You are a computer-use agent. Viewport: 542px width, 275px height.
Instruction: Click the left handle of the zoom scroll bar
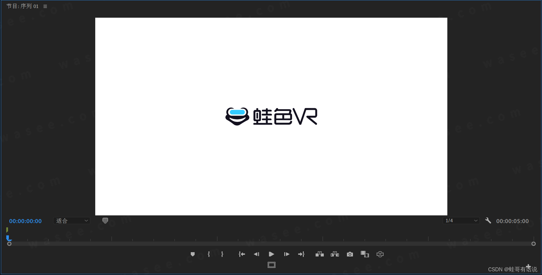pyautogui.click(x=9, y=244)
